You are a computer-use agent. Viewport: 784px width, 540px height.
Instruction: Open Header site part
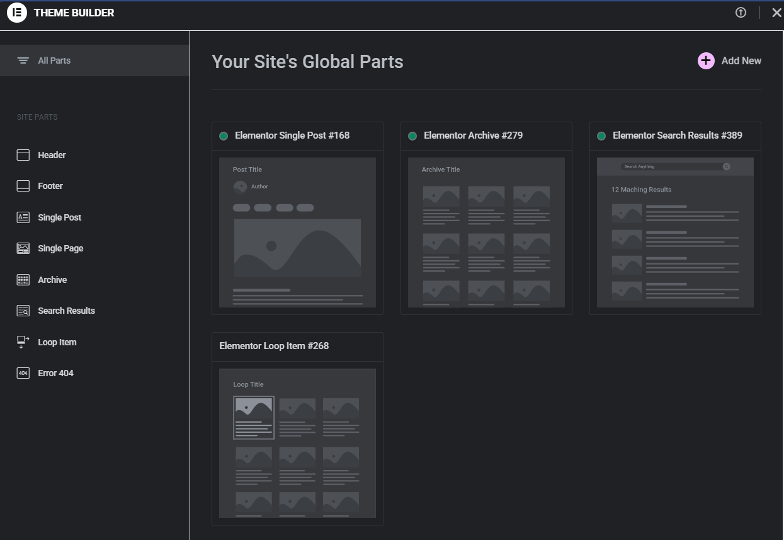click(x=52, y=155)
